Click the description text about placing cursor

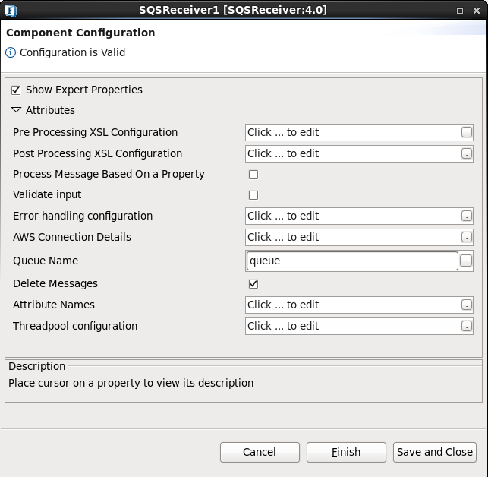click(131, 383)
